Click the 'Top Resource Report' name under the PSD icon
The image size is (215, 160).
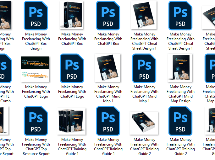[x=36, y=147]
